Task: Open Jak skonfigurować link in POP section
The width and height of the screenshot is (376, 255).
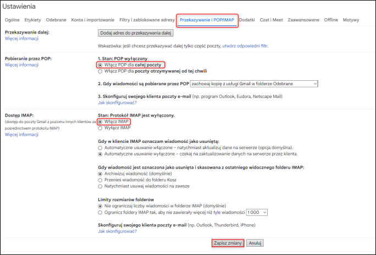Action: click(117, 103)
